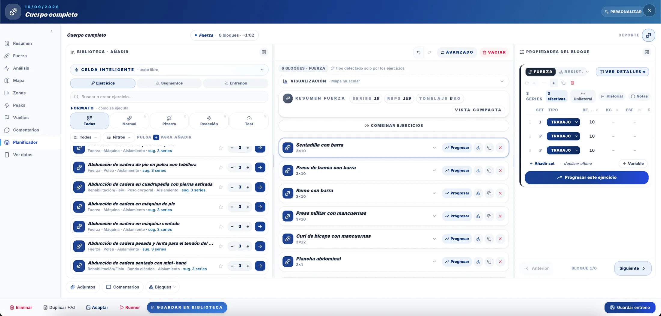Duplicate Curl de bíceps con mancuernas block
The image size is (661, 316).
coord(489,239)
